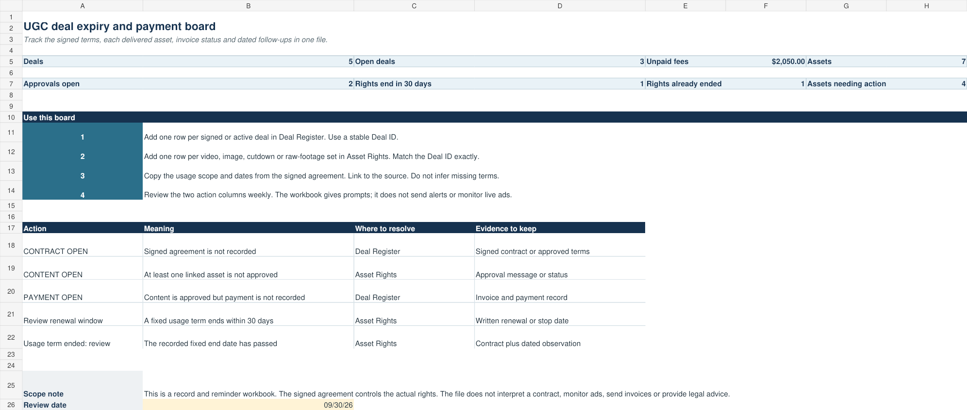Image resolution: width=967 pixels, height=410 pixels.
Task: Click 'Invoice and payment record' cell
Action: pyautogui.click(x=560, y=291)
